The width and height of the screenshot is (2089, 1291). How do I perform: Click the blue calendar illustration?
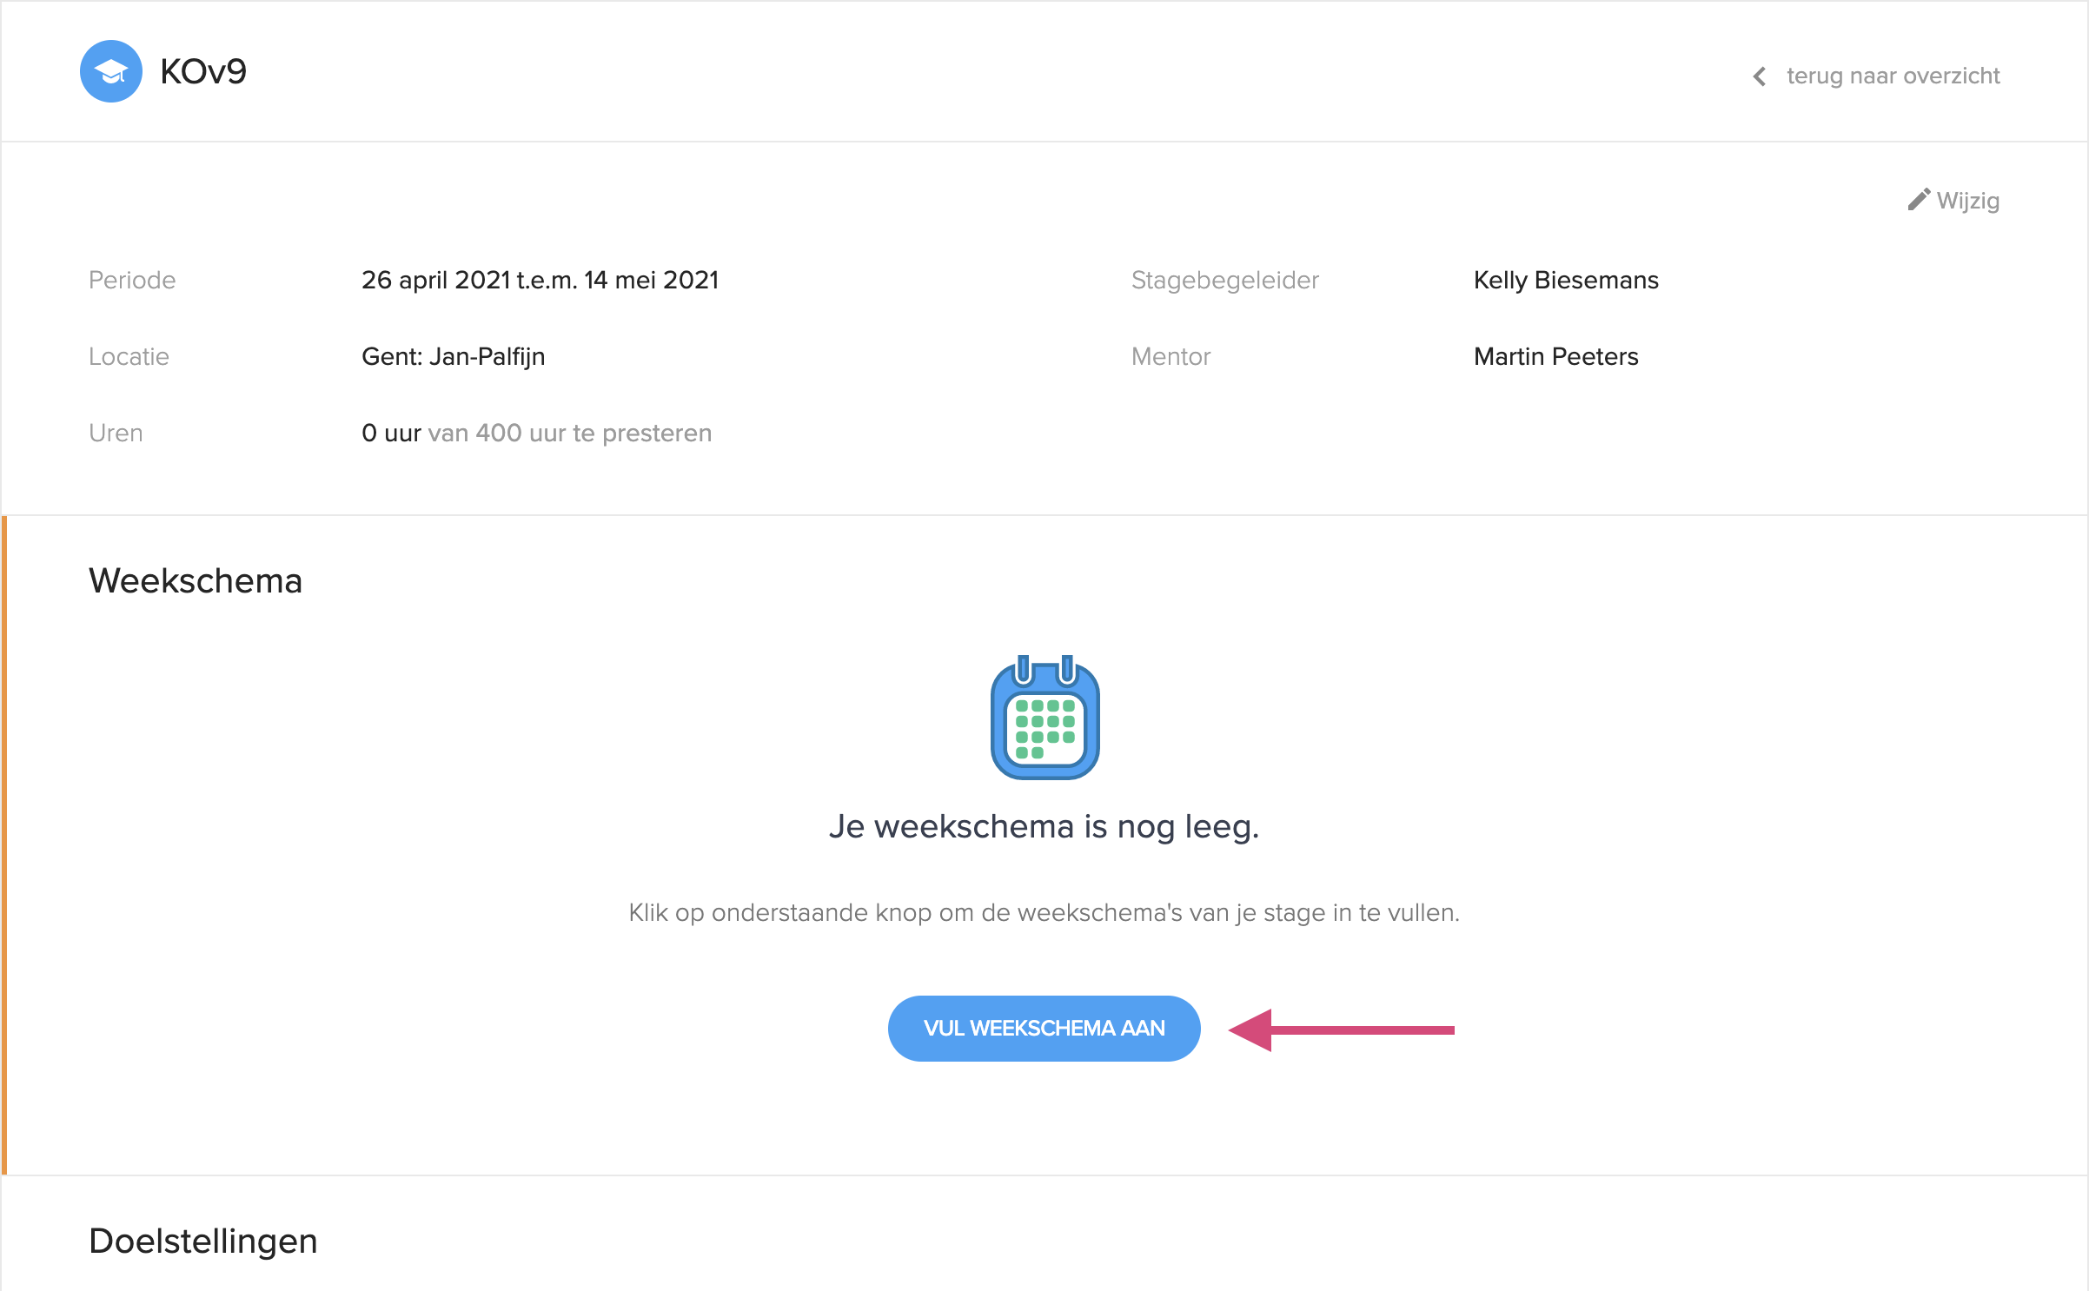click(x=1044, y=718)
